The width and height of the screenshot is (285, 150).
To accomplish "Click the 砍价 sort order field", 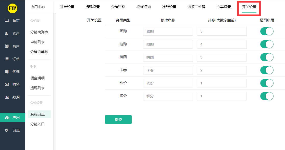I will (222, 83).
